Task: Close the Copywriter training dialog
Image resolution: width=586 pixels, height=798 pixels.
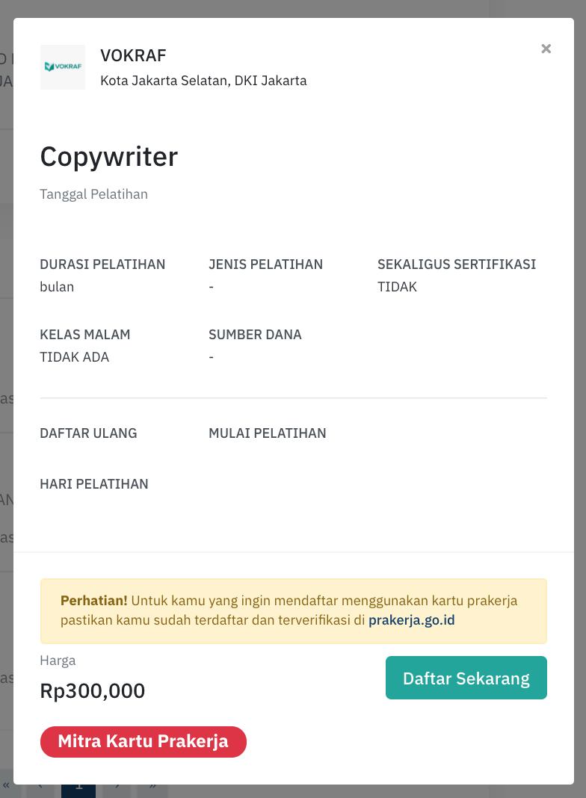Action: (546, 49)
